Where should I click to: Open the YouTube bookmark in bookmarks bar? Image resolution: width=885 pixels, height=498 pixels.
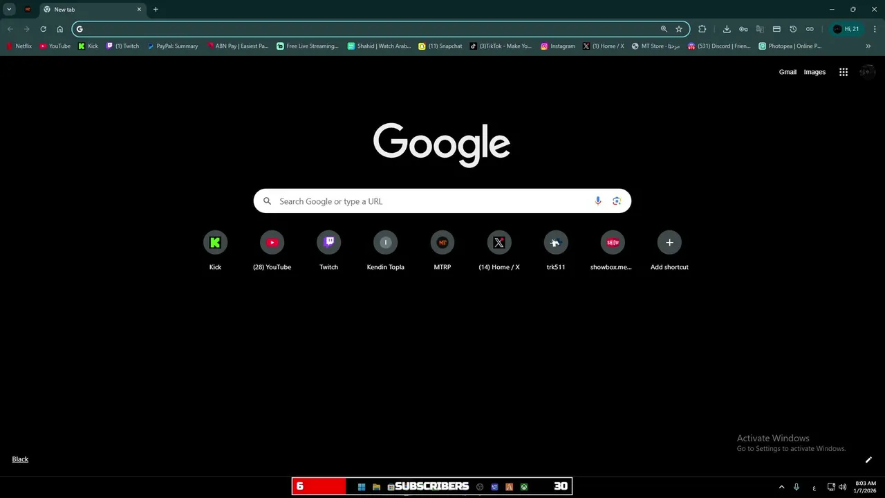tap(55, 46)
